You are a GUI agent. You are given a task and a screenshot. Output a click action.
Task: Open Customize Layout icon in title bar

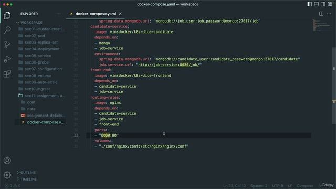point(330,4)
